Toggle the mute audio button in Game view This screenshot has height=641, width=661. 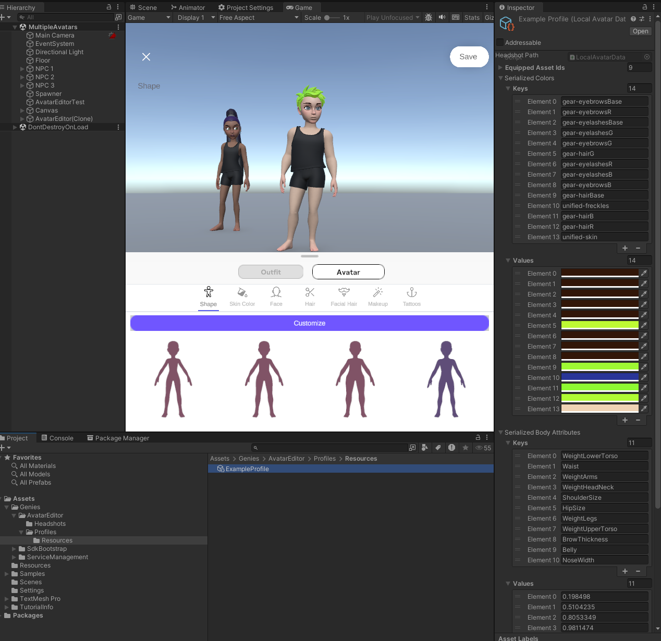pyautogui.click(x=442, y=17)
